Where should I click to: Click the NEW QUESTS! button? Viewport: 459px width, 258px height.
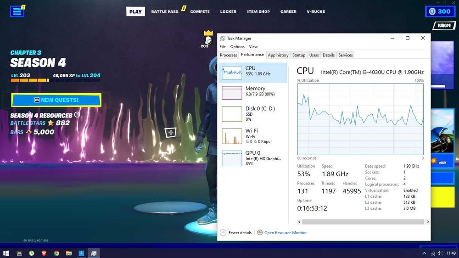[56, 100]
